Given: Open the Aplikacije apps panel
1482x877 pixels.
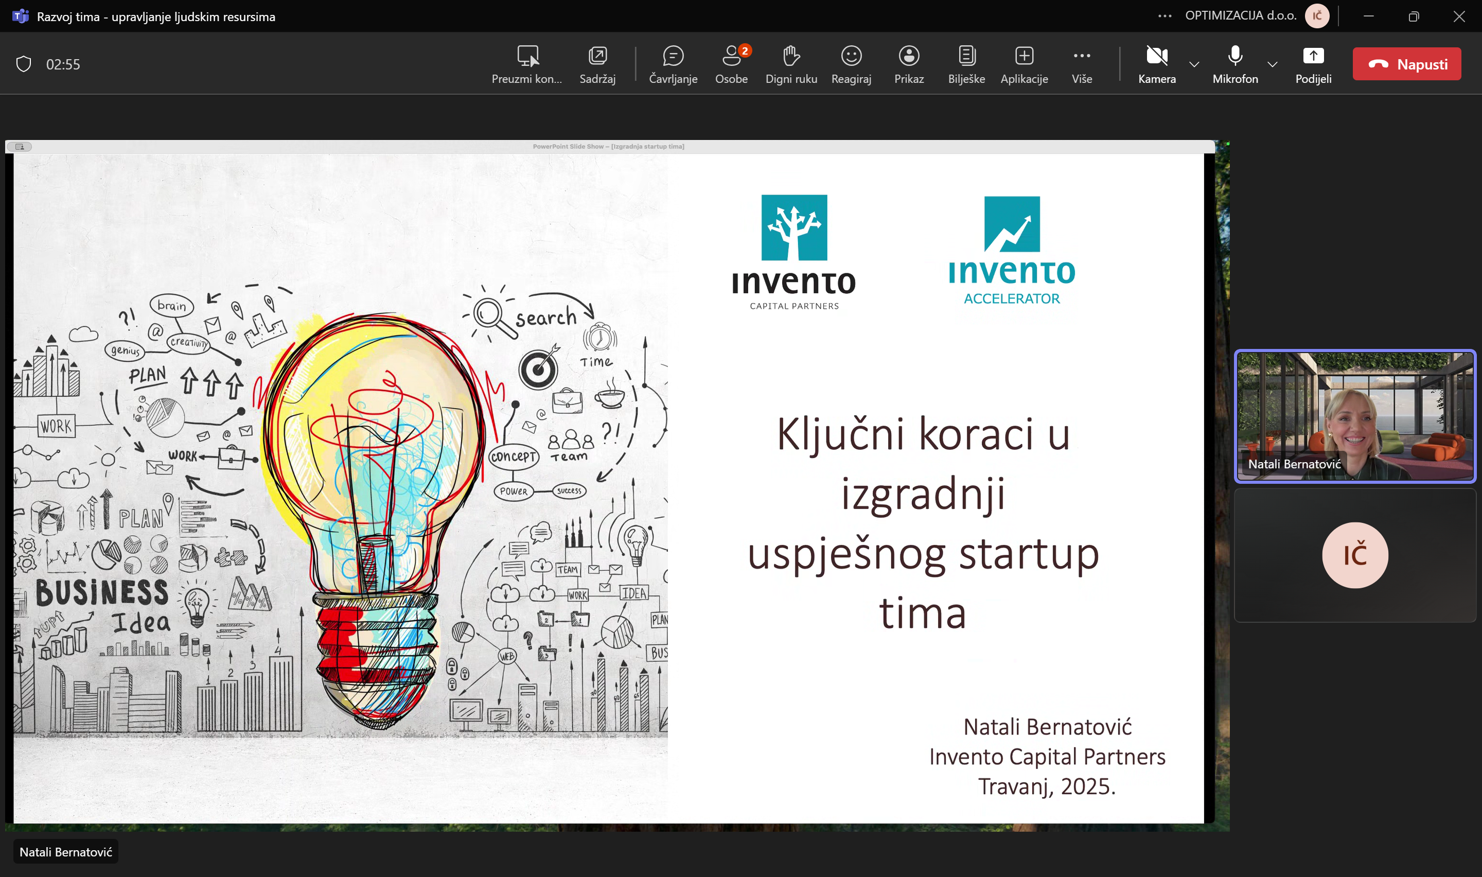Looking at the screenshot, I should 1024,64.
